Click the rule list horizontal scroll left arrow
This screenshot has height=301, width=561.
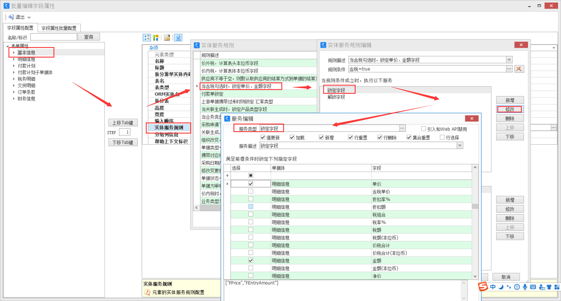197,208
